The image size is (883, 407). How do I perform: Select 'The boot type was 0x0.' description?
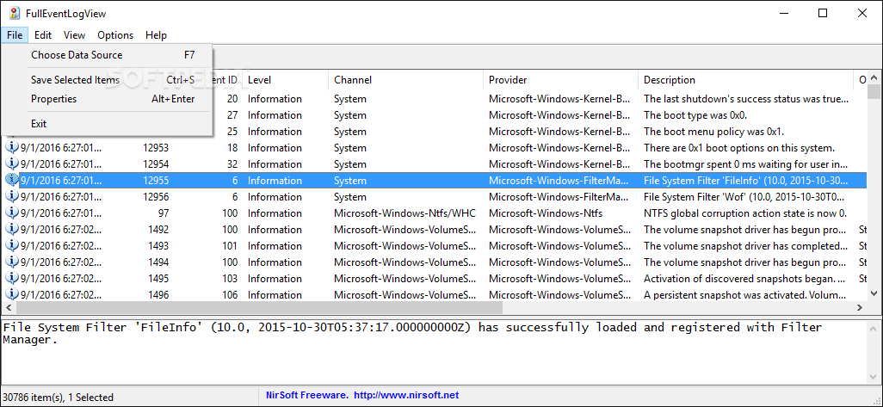point(695,115)
